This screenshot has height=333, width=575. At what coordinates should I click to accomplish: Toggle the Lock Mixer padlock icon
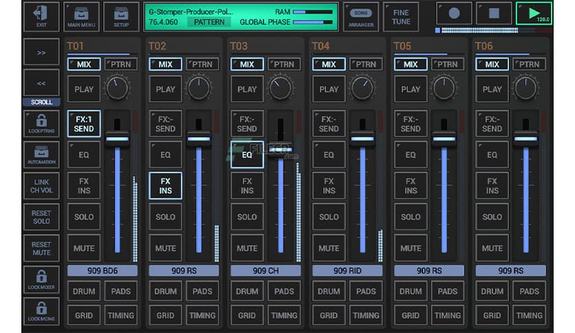tap(41, 279)
